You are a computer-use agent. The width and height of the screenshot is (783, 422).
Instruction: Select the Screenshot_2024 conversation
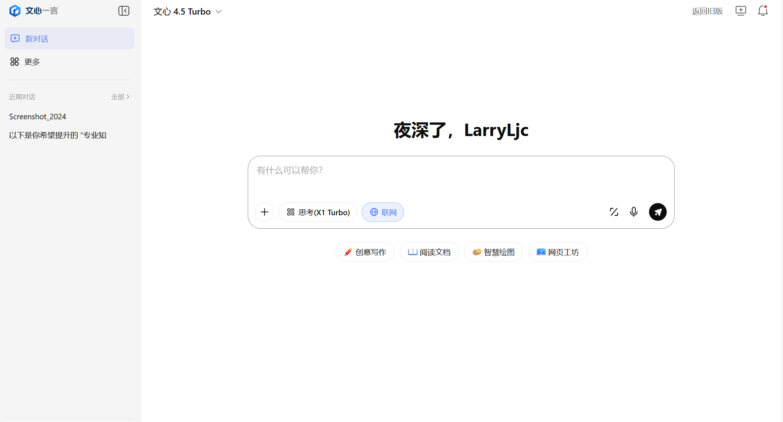pyautogui.click(x=38, y=116)
